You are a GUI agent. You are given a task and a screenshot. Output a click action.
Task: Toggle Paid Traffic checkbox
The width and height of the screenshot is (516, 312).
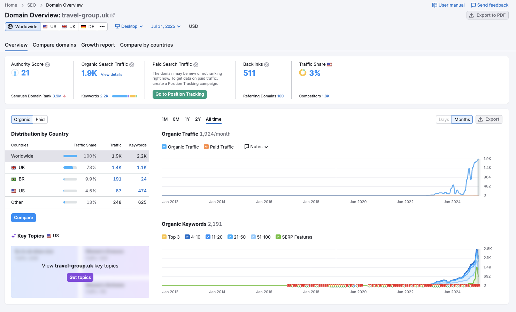coord(206,147)
